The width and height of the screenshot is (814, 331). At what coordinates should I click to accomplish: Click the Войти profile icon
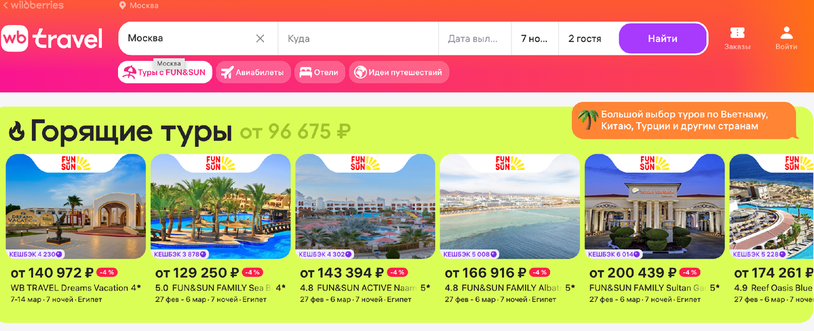(786, 32)
